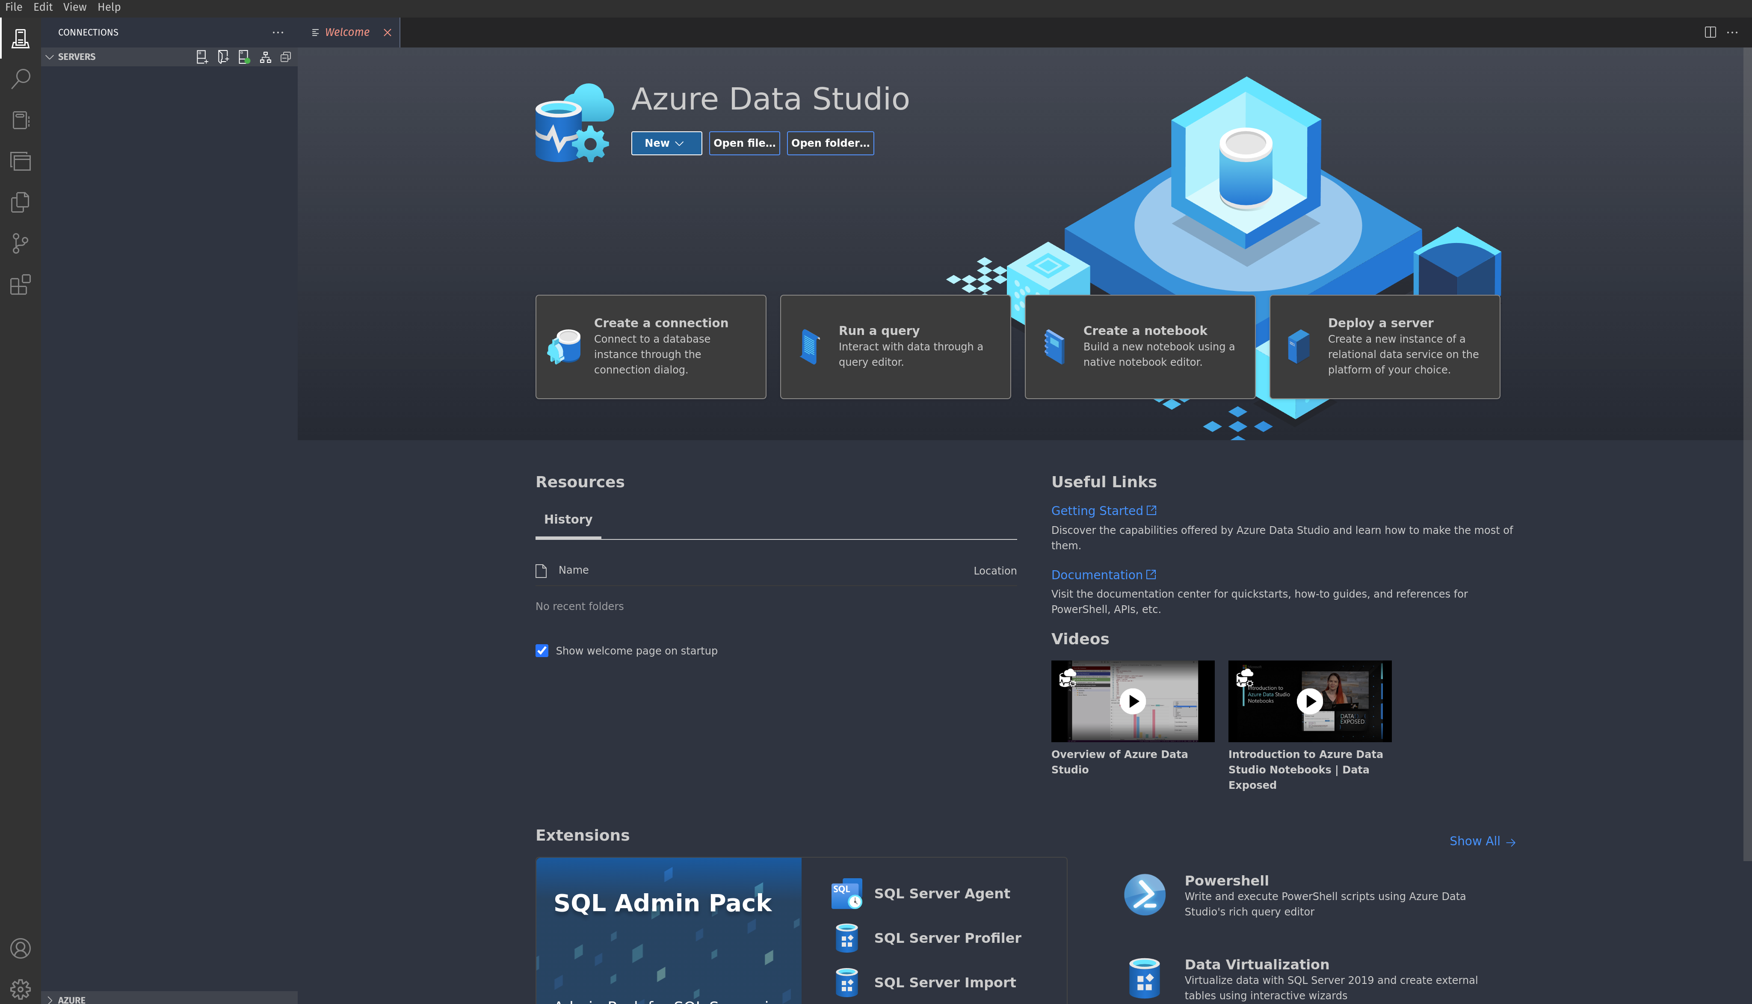Click the Open folder... button

coord(830,143)
